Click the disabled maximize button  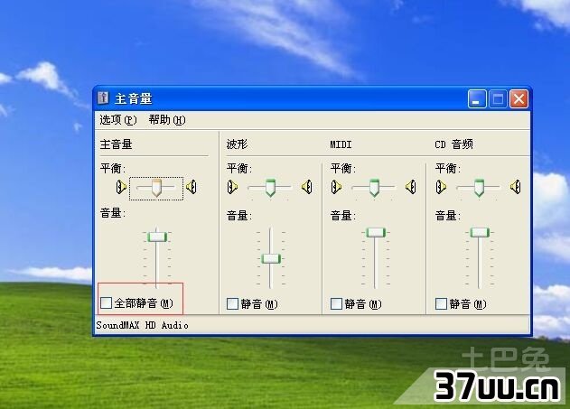point(498,98)
